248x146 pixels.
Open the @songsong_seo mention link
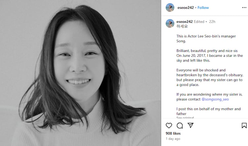pos(215,99)
